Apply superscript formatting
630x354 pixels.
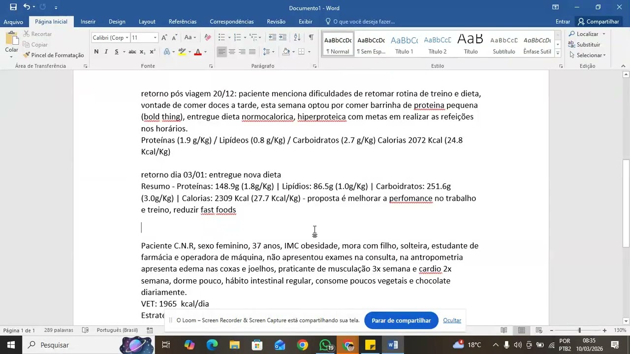coord(152,52)
